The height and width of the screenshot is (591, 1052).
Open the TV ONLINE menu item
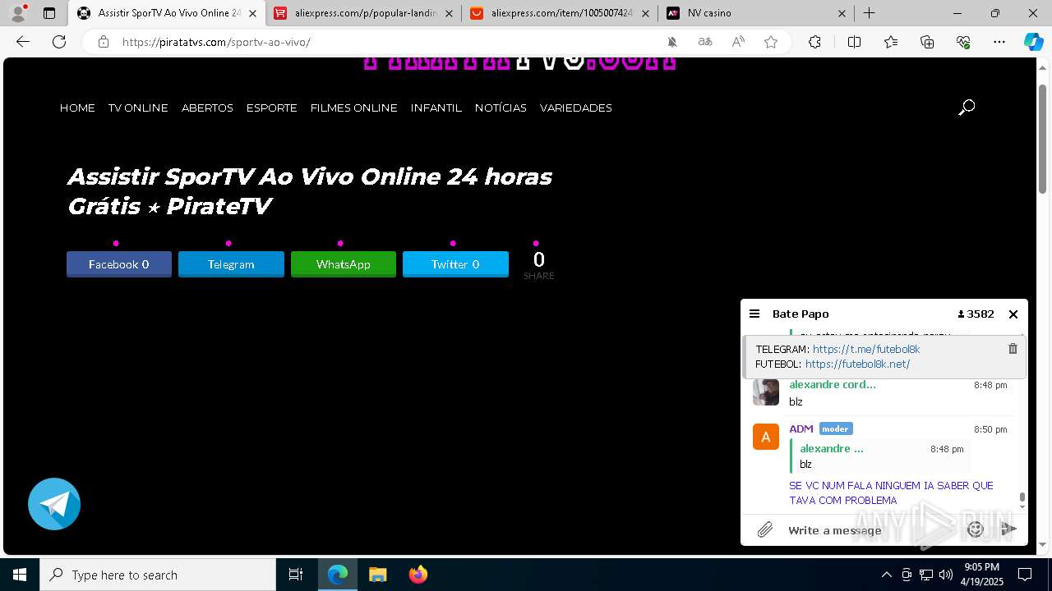click(x=138, y=108)
